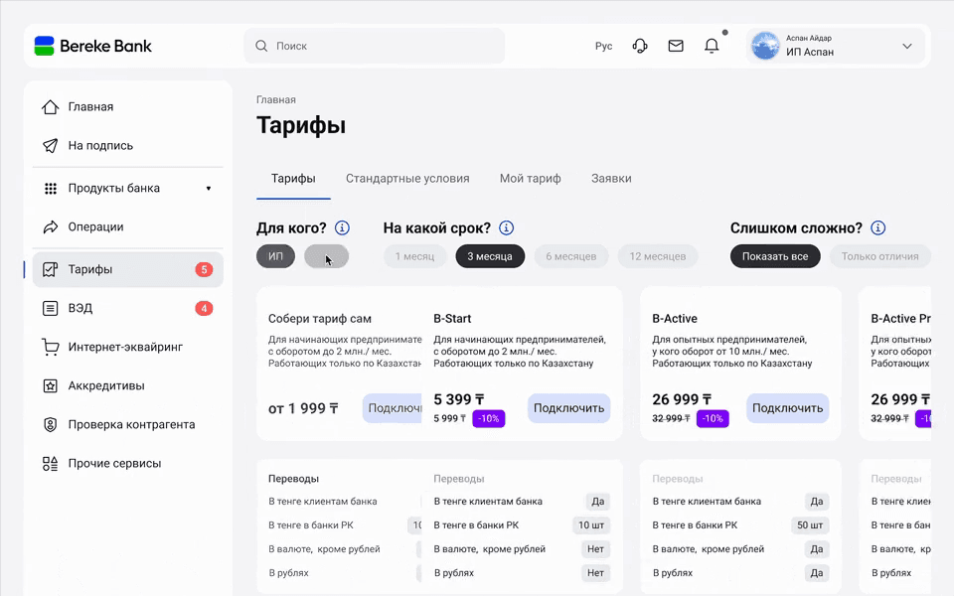Click the Прочие сервисы shapes icon

point(51,464)
